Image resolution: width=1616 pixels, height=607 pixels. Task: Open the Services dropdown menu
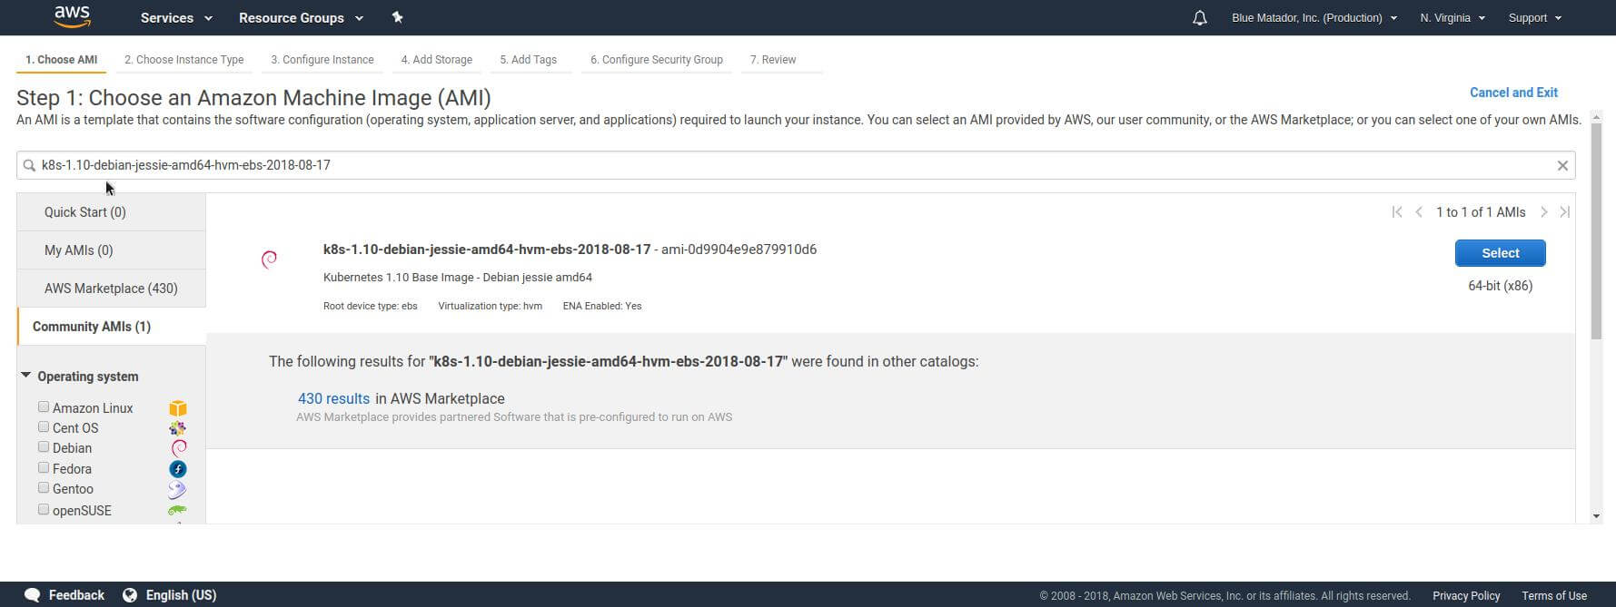[176, 18]
